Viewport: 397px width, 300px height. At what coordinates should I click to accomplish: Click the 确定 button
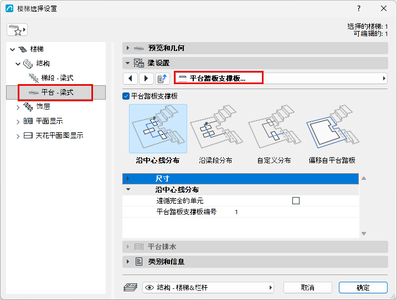pos(363,288)
